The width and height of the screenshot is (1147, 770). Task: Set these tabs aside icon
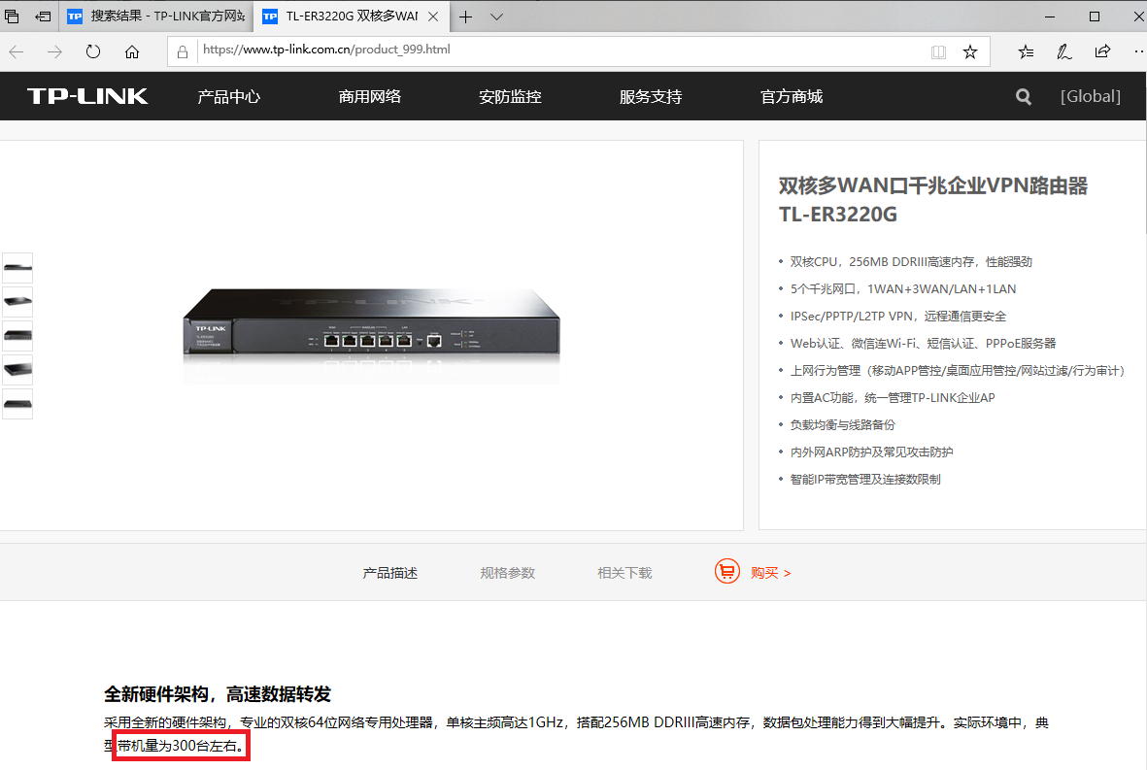[43, 17]
